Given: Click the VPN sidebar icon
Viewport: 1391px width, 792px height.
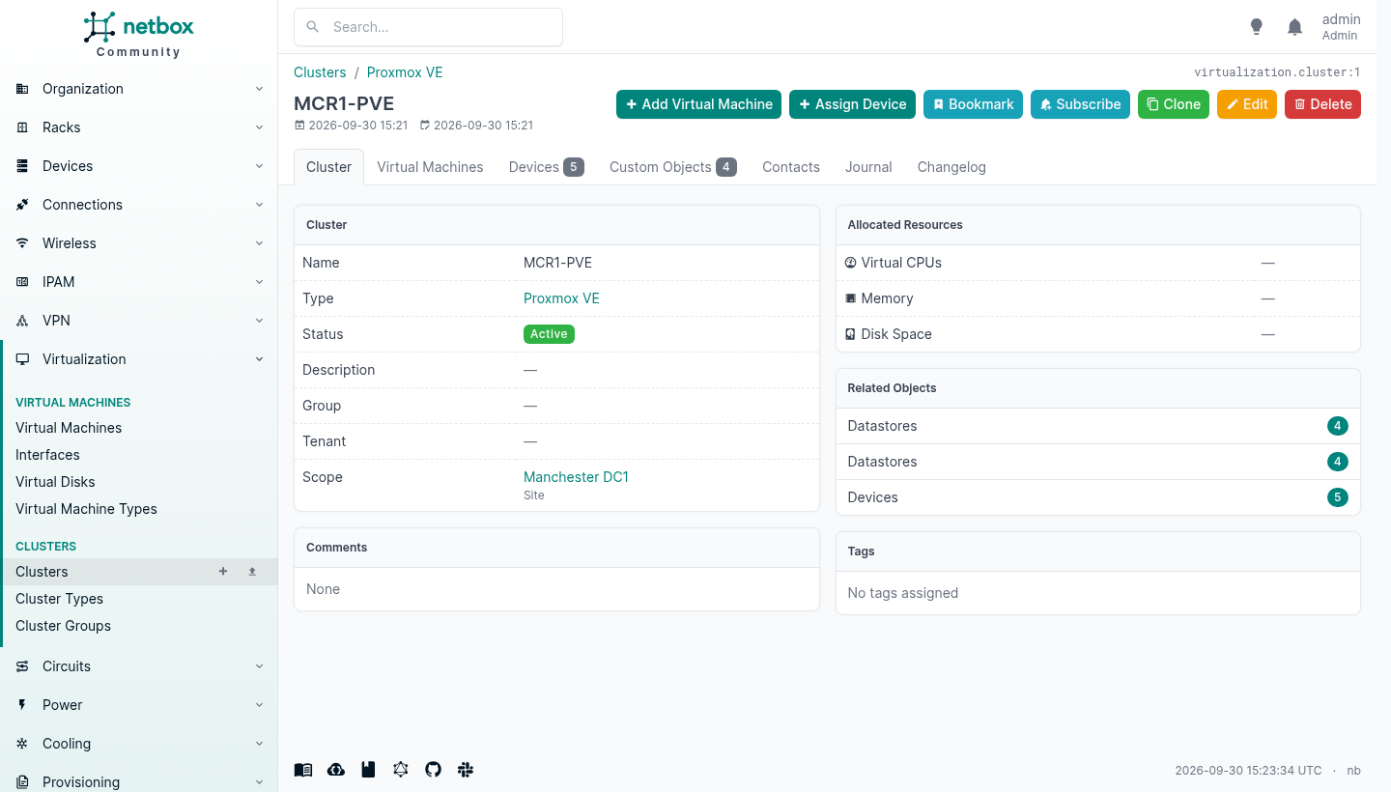Looking at the screenshot, I should coord(22,321).
